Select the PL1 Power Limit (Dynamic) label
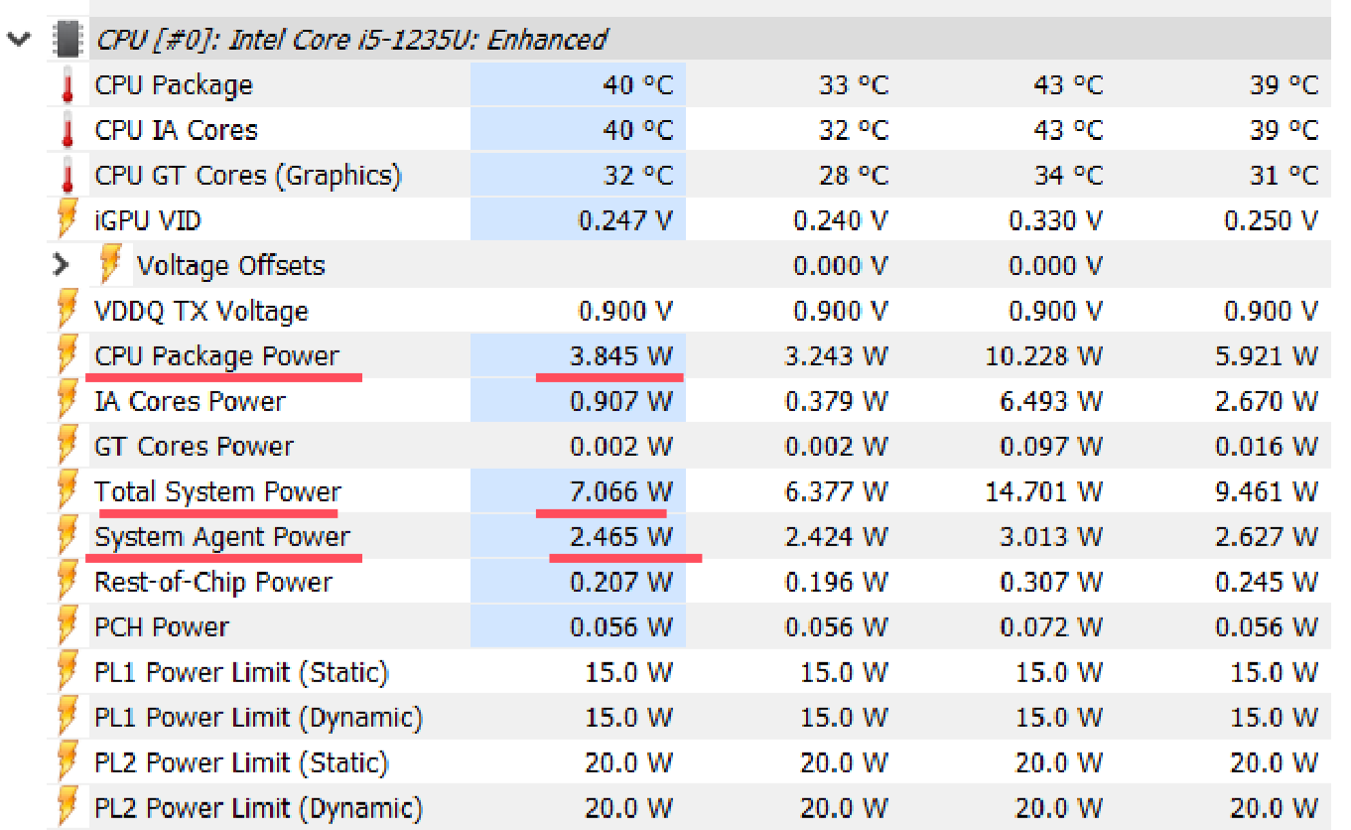The height and width of the screenshot is (830, 1351). 259,718
